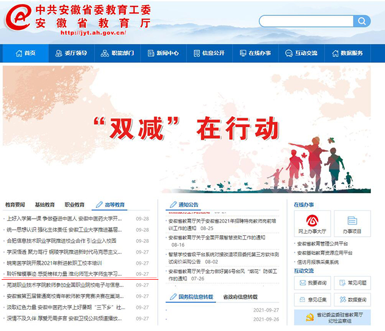Click the search input field

coord(305,21)
